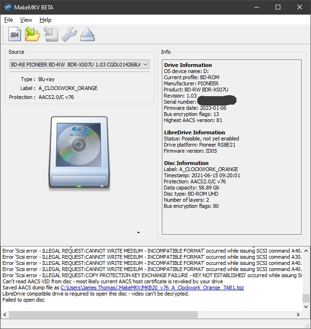Image resolution: width=311 pixels, height=329 pixels.
Task: Eject the disc using the eject icon
Action: [87, 34]
